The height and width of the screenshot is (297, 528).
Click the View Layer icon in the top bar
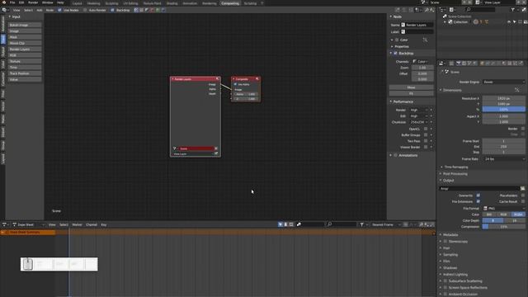coord(478,2)
